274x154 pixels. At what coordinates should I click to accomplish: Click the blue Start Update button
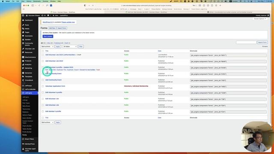pos(48,36)
